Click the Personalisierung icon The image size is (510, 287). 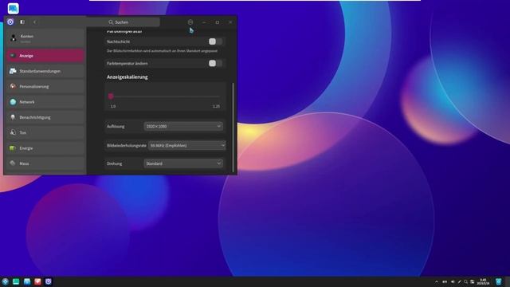tap(13, 86)
